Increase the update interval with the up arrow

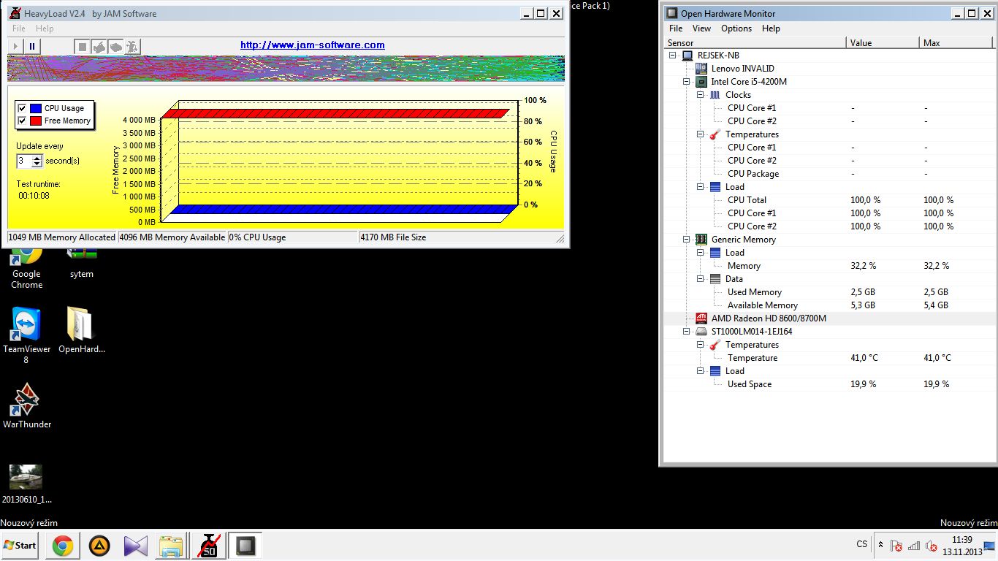click(37, 157)
